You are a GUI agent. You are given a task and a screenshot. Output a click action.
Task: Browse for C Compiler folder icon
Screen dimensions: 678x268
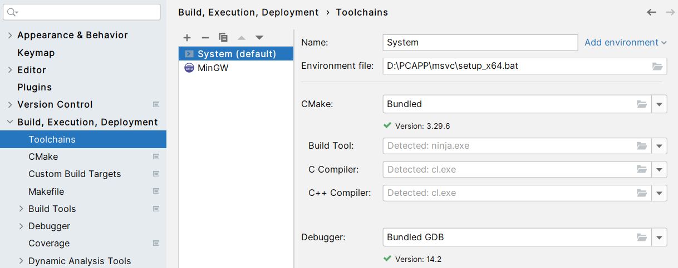(x=642, y=169)
